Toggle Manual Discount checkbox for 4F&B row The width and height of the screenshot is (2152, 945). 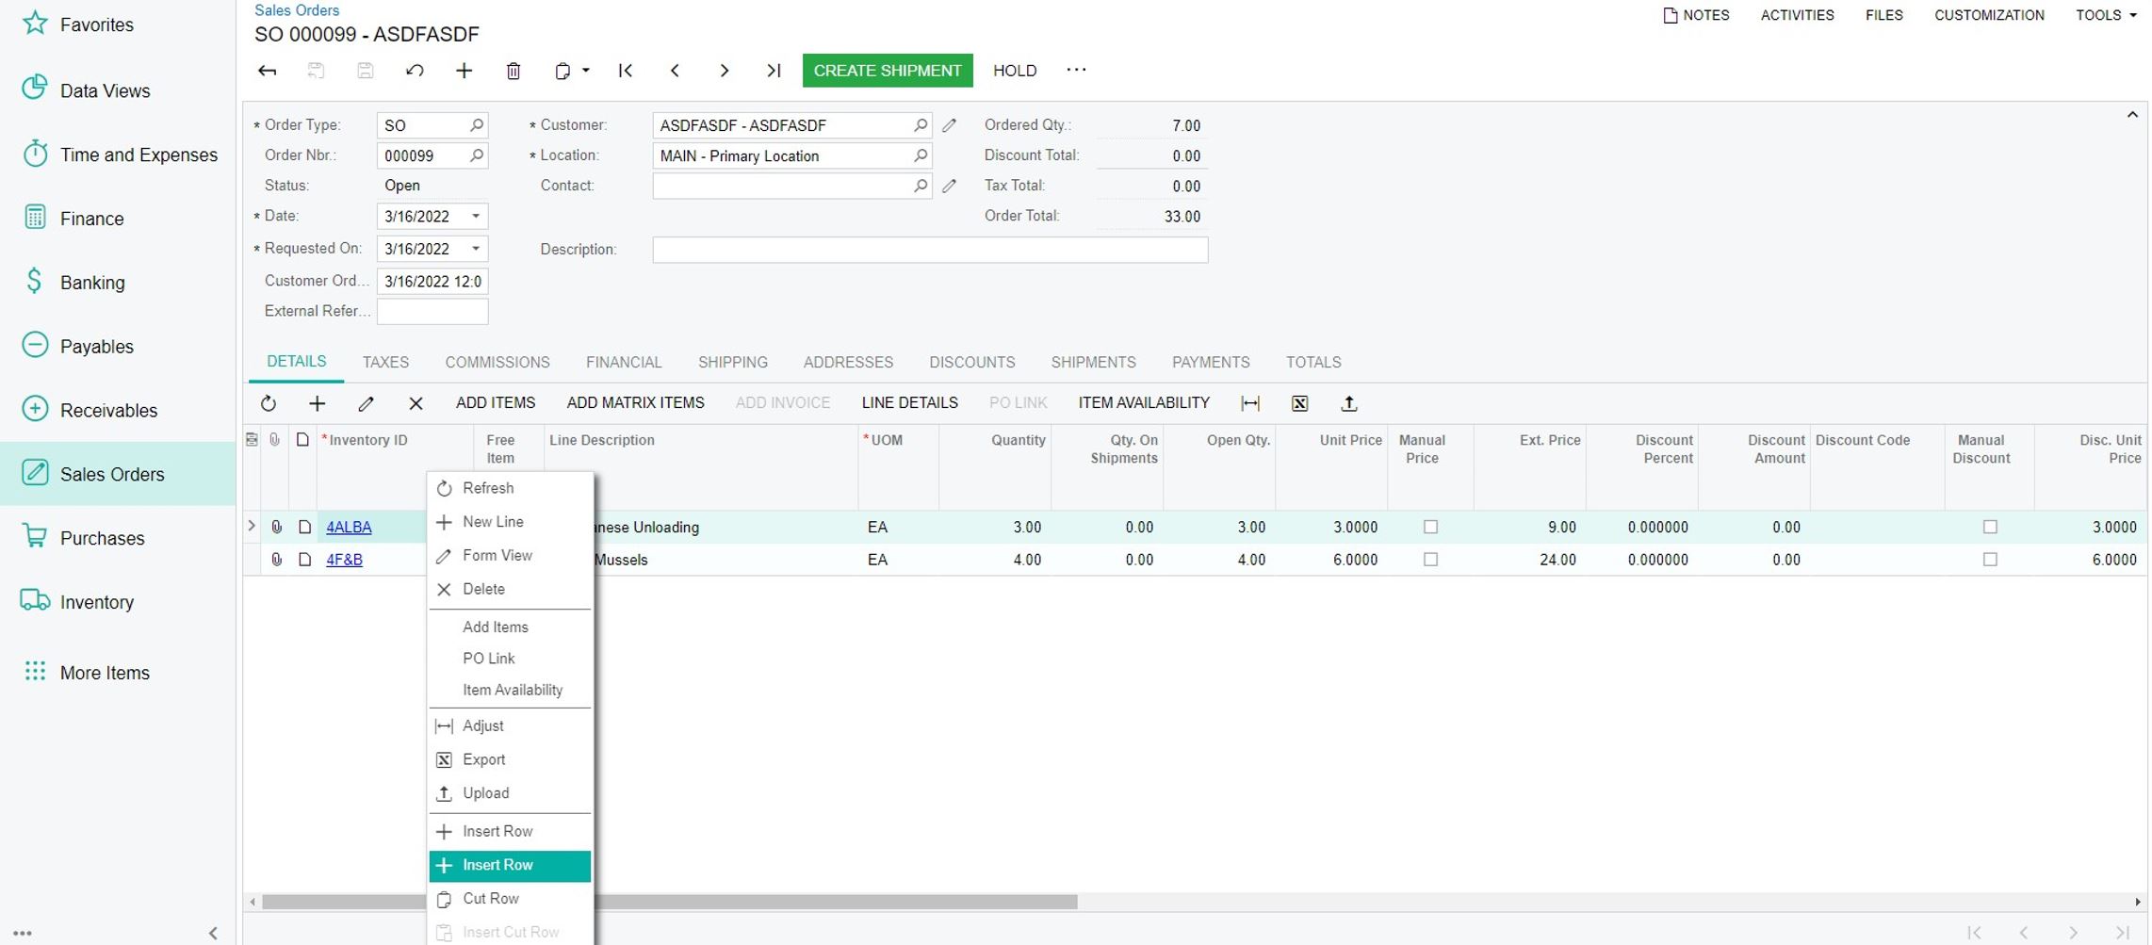(1990, 560)
